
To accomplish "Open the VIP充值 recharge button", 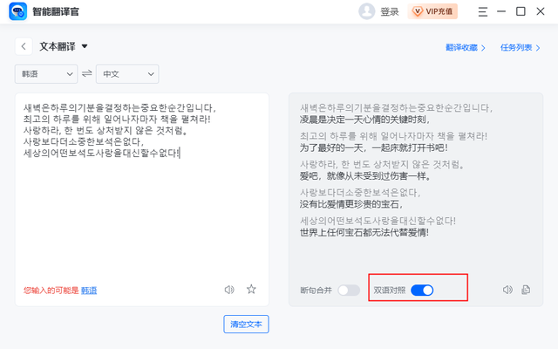I will [432, 11].
